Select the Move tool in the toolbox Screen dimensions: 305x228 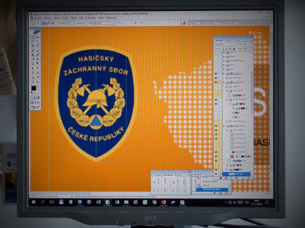[38, 37]
